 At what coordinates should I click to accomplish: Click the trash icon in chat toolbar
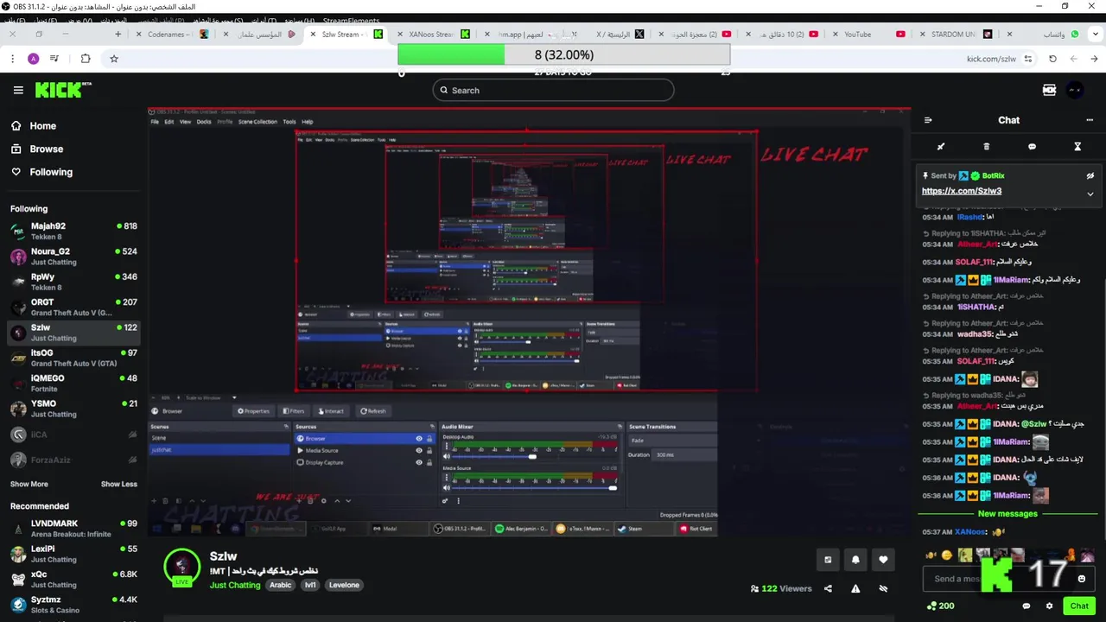click(x=987, y=147)
